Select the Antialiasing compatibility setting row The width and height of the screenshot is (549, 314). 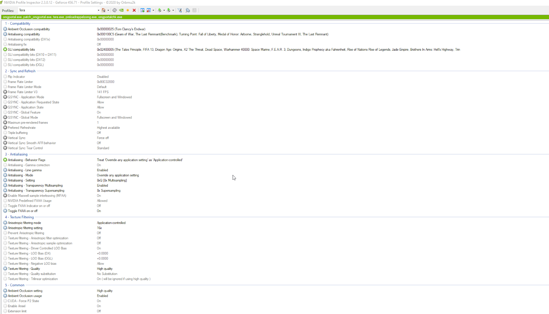[274, 34]
